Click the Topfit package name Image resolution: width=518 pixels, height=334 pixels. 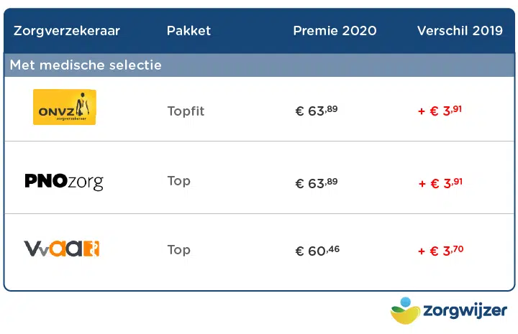pyautogui.click(x=186, y=111)
